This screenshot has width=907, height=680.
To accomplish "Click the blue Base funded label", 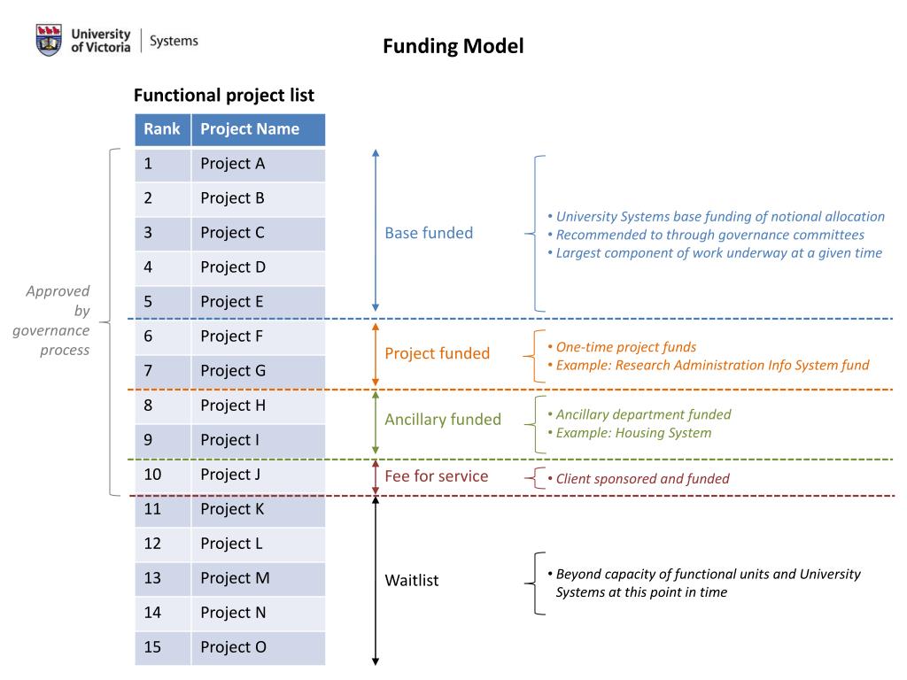I will 429,233.
